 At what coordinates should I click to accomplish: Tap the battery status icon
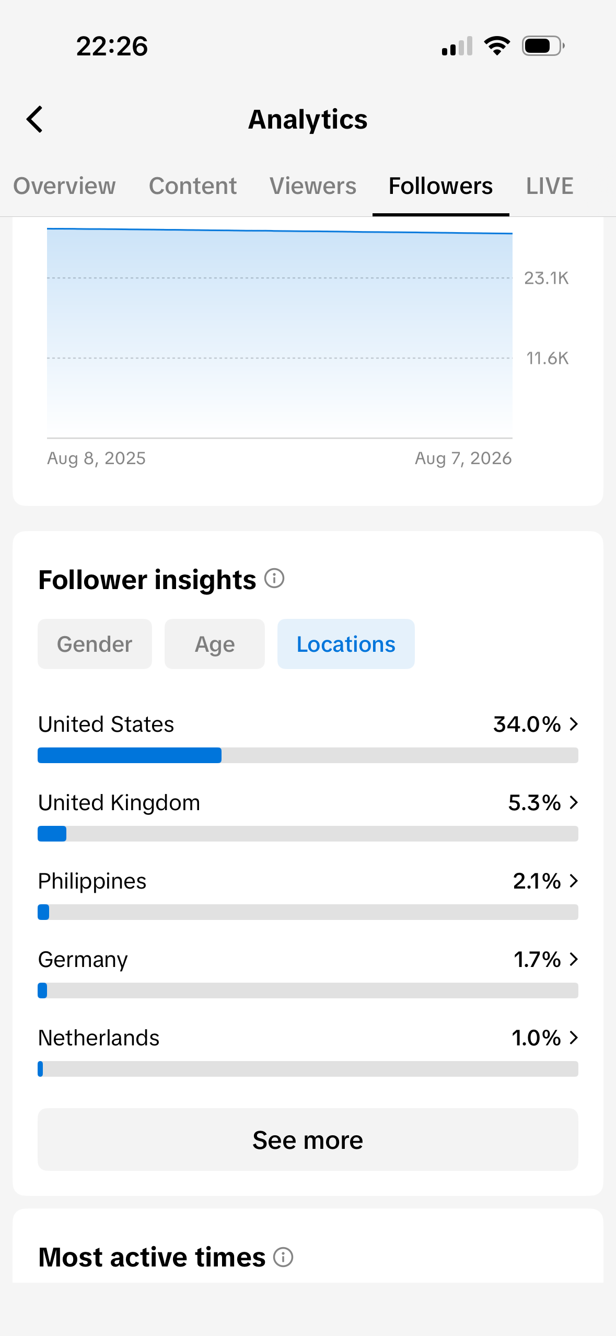click(543, 46)
